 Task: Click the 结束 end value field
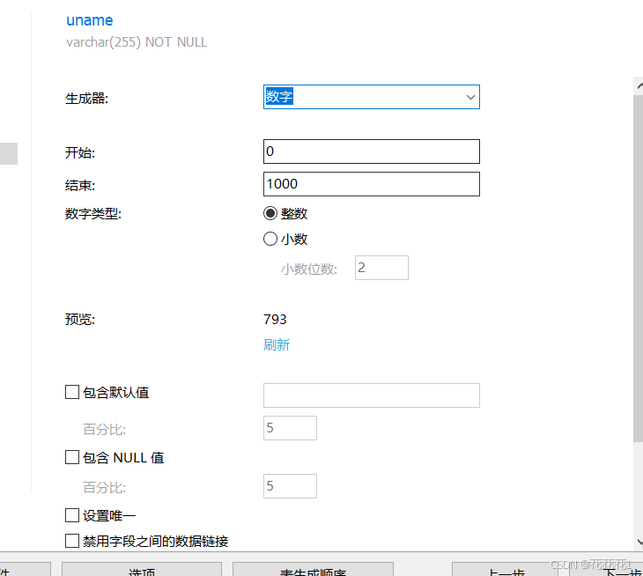point(371,184)
